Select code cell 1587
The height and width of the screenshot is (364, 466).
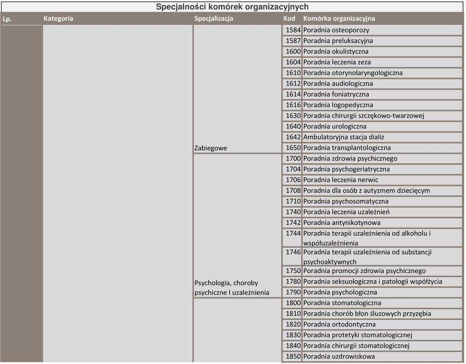(292, 41)
